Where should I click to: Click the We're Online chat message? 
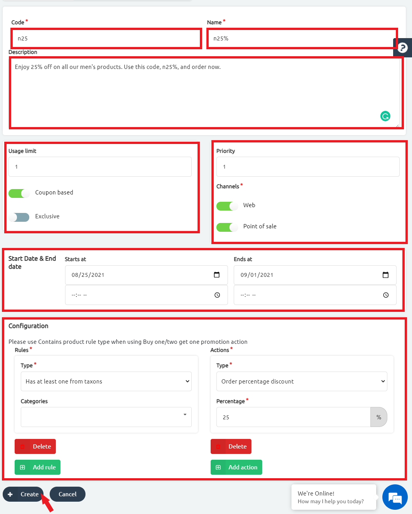pyautogui.click(x=333, y=497)
